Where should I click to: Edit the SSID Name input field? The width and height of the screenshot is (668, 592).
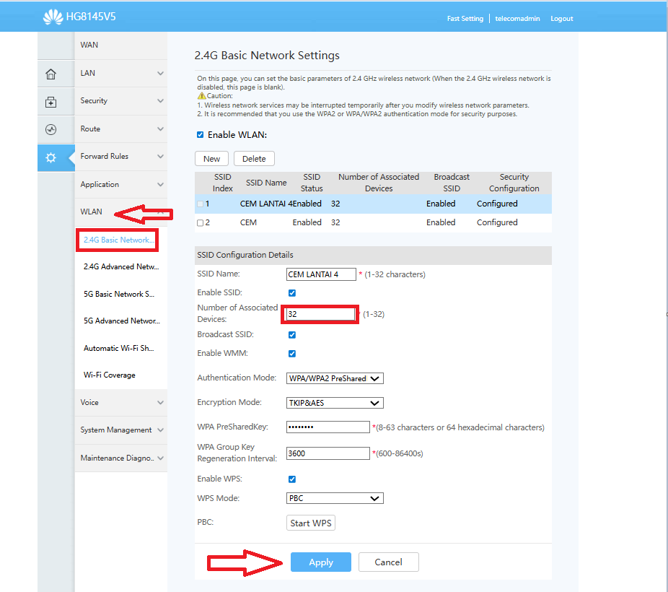coord(320,274)
